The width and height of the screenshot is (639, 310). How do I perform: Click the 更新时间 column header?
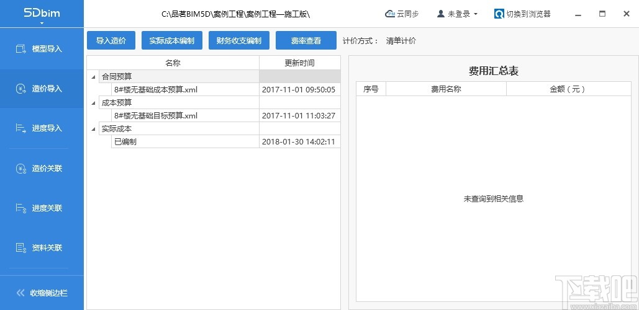coord(299,63)
